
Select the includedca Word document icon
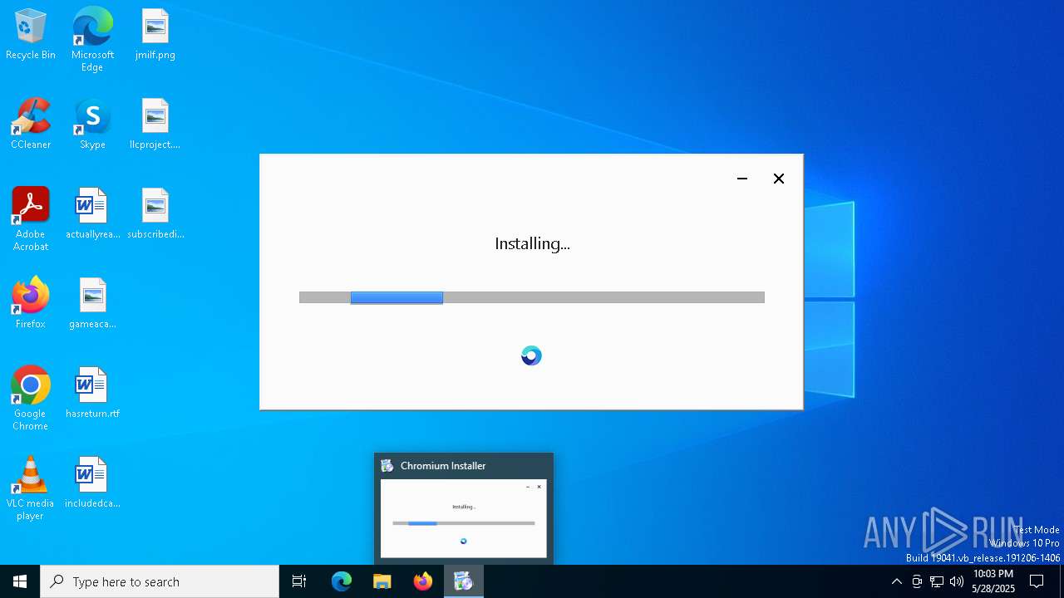pos(92,483)
